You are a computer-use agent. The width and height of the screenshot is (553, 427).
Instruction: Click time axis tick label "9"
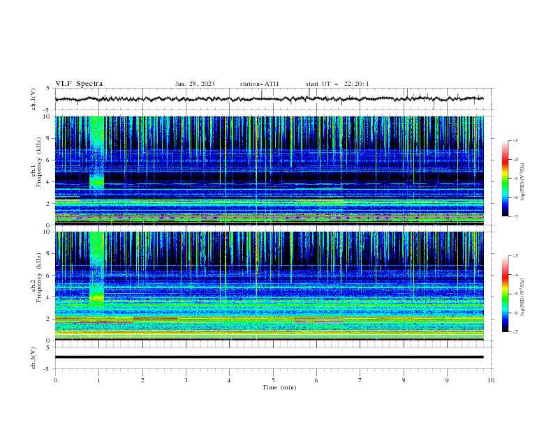pyautogui.click(x=447, y=380)
